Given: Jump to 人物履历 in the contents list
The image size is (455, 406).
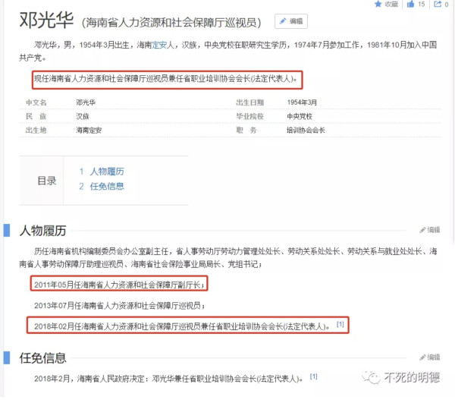Looking at the screenshot, I should click(x=107, y=172).
